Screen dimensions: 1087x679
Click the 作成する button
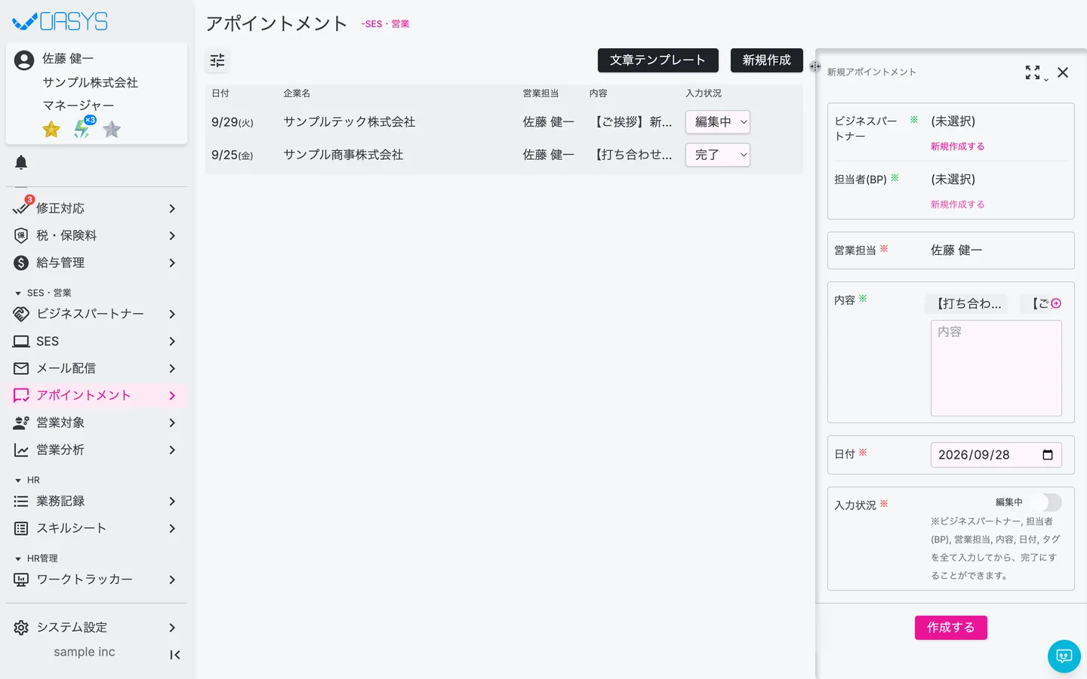(950, 628)
